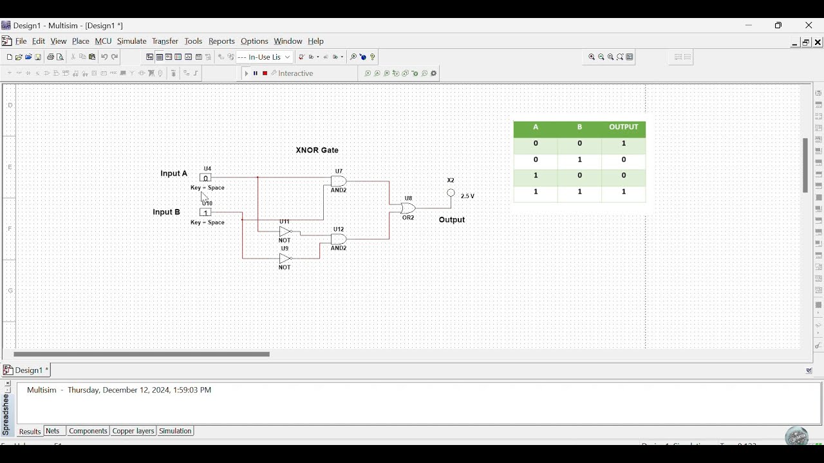Open probe settings gear icon
The height and width of the screenshot is (463, 824).
435,73
